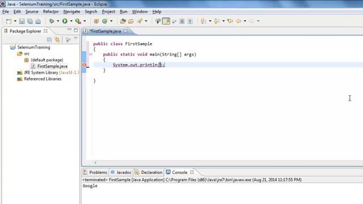Screen dimensions: 363x204
Task: Click the Save icon in toolbar
Action: [x=22, y=22]
